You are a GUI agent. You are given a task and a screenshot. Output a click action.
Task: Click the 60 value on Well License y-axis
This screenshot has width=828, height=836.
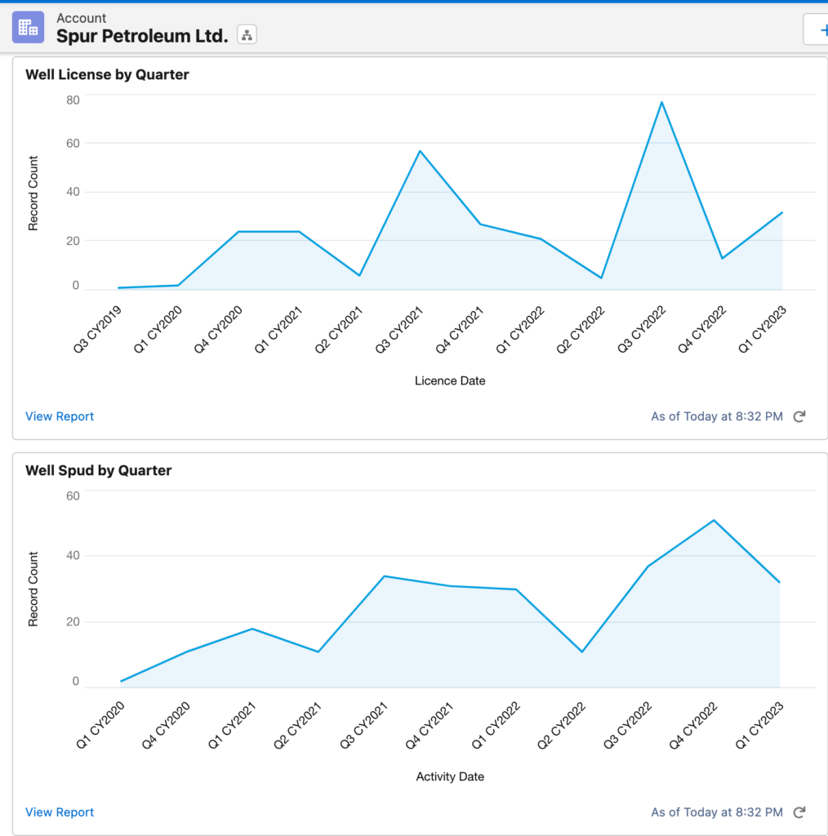[73, 143]
